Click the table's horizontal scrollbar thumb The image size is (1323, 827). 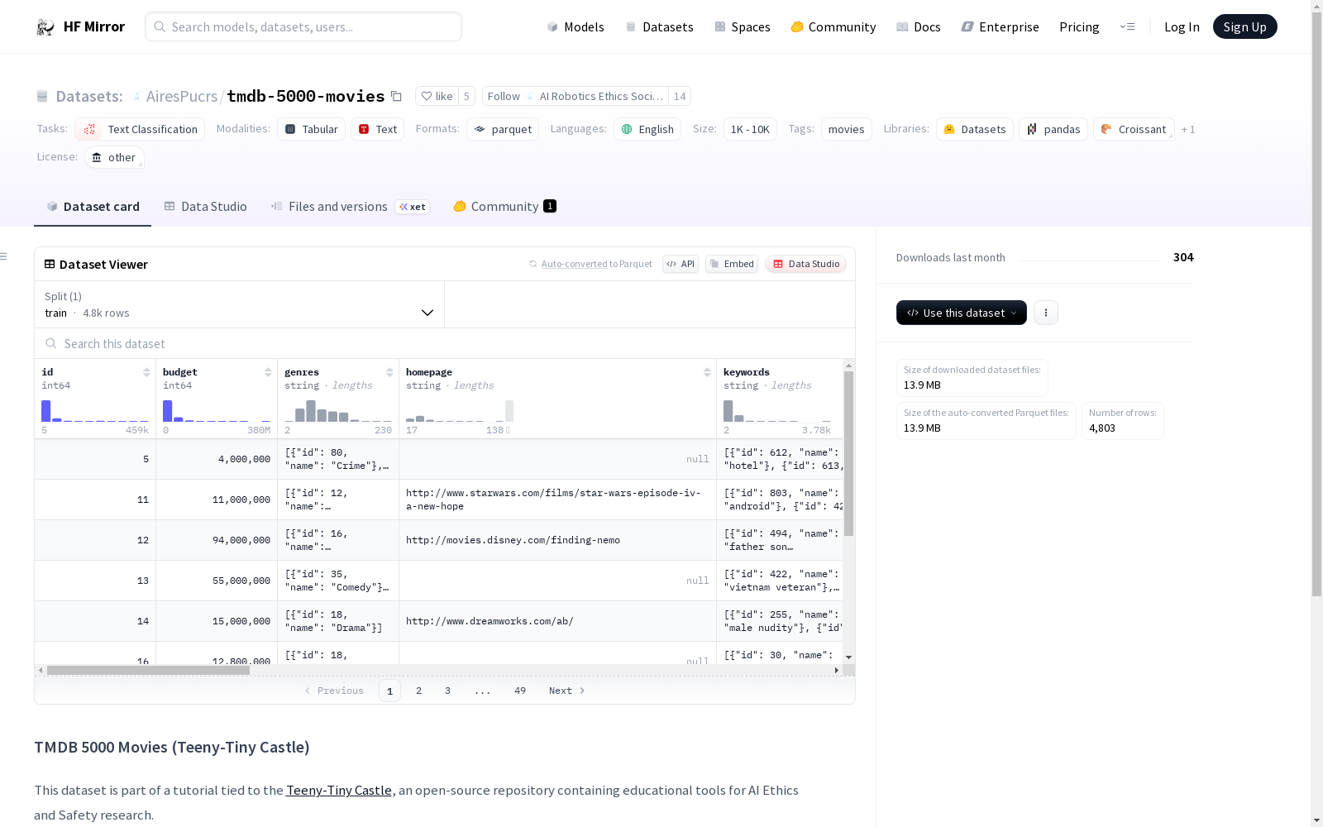[148, 670]
